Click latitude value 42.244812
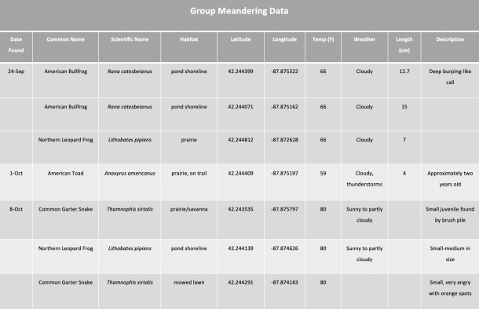The width and height of the screenshot is (479, 309). (240, 140)
